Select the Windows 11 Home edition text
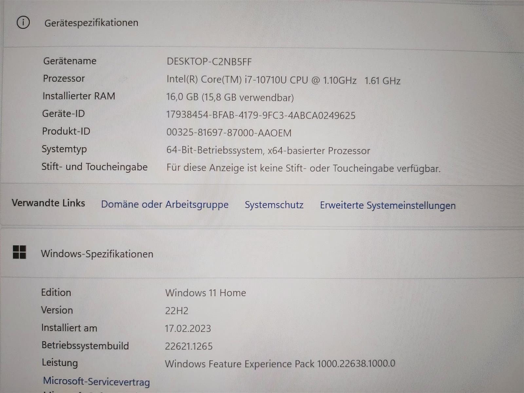The height and width of the screenshot is (393, 524). coord(206,293)
